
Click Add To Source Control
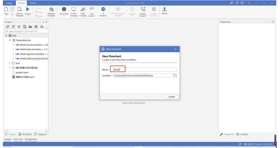tap(259, 144)
